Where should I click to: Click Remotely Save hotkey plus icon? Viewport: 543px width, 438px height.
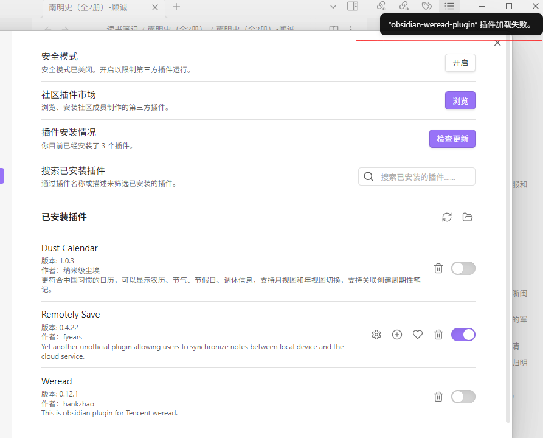397,335
